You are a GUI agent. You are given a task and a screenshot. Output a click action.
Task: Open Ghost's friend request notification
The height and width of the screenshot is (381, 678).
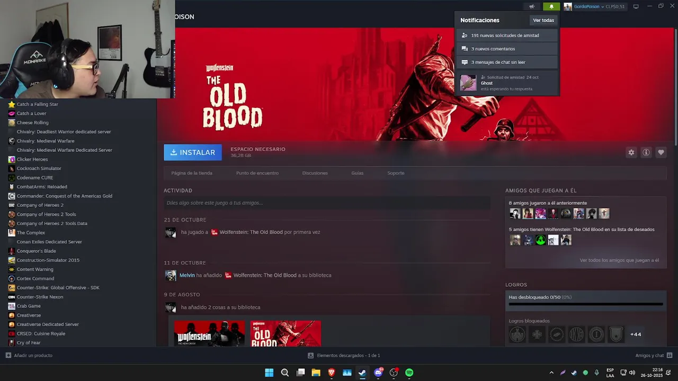click(506, 83)
